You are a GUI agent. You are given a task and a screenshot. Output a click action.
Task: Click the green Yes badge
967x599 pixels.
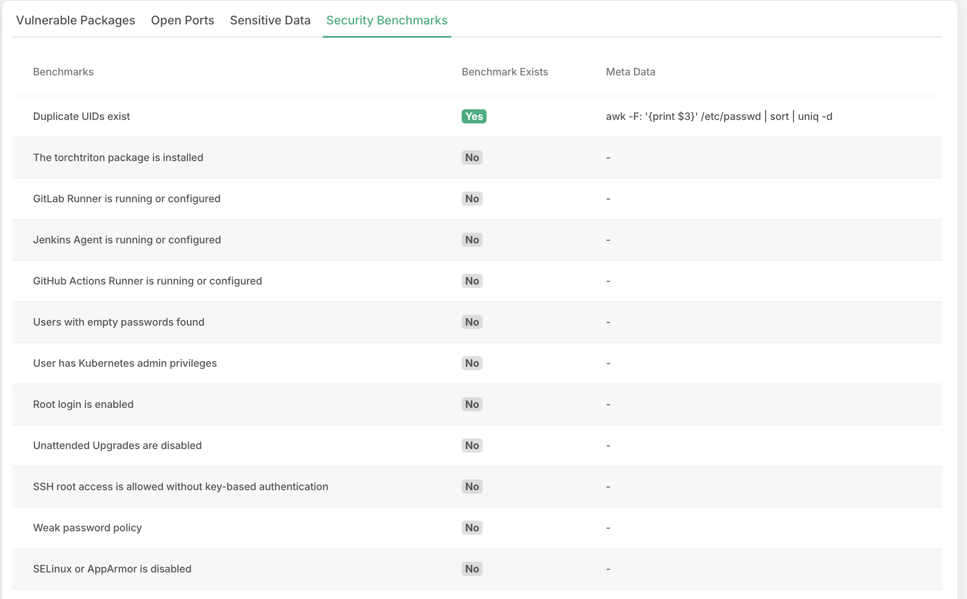click(x=474, y=117)
